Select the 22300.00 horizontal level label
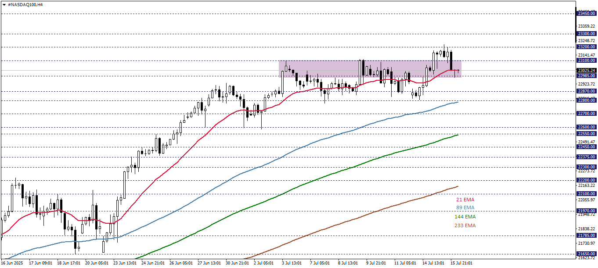The height and width of the screenshot is (268, 598). (587, 167)
